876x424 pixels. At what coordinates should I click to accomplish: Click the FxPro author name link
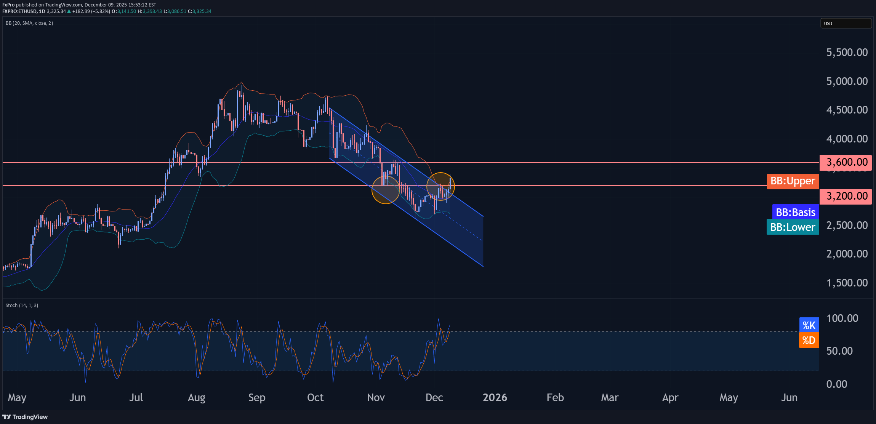8,5
